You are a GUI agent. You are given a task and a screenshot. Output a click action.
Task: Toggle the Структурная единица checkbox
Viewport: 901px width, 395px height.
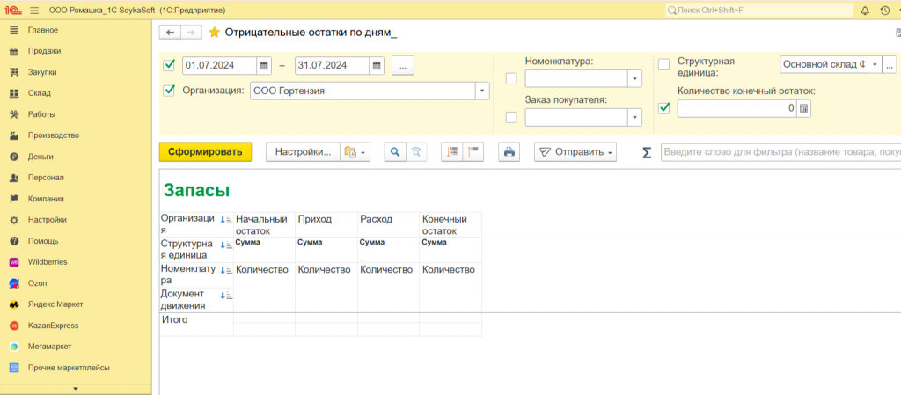(x=664, y=64)
